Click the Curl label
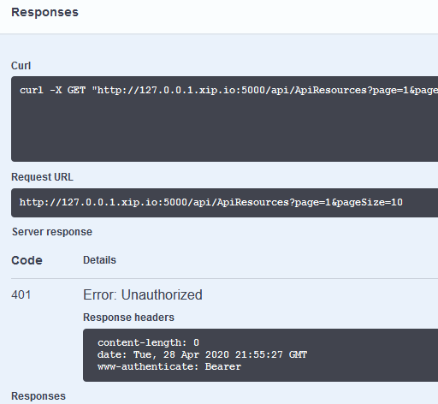This screenshot has width=438, height=404. [21, 66]
